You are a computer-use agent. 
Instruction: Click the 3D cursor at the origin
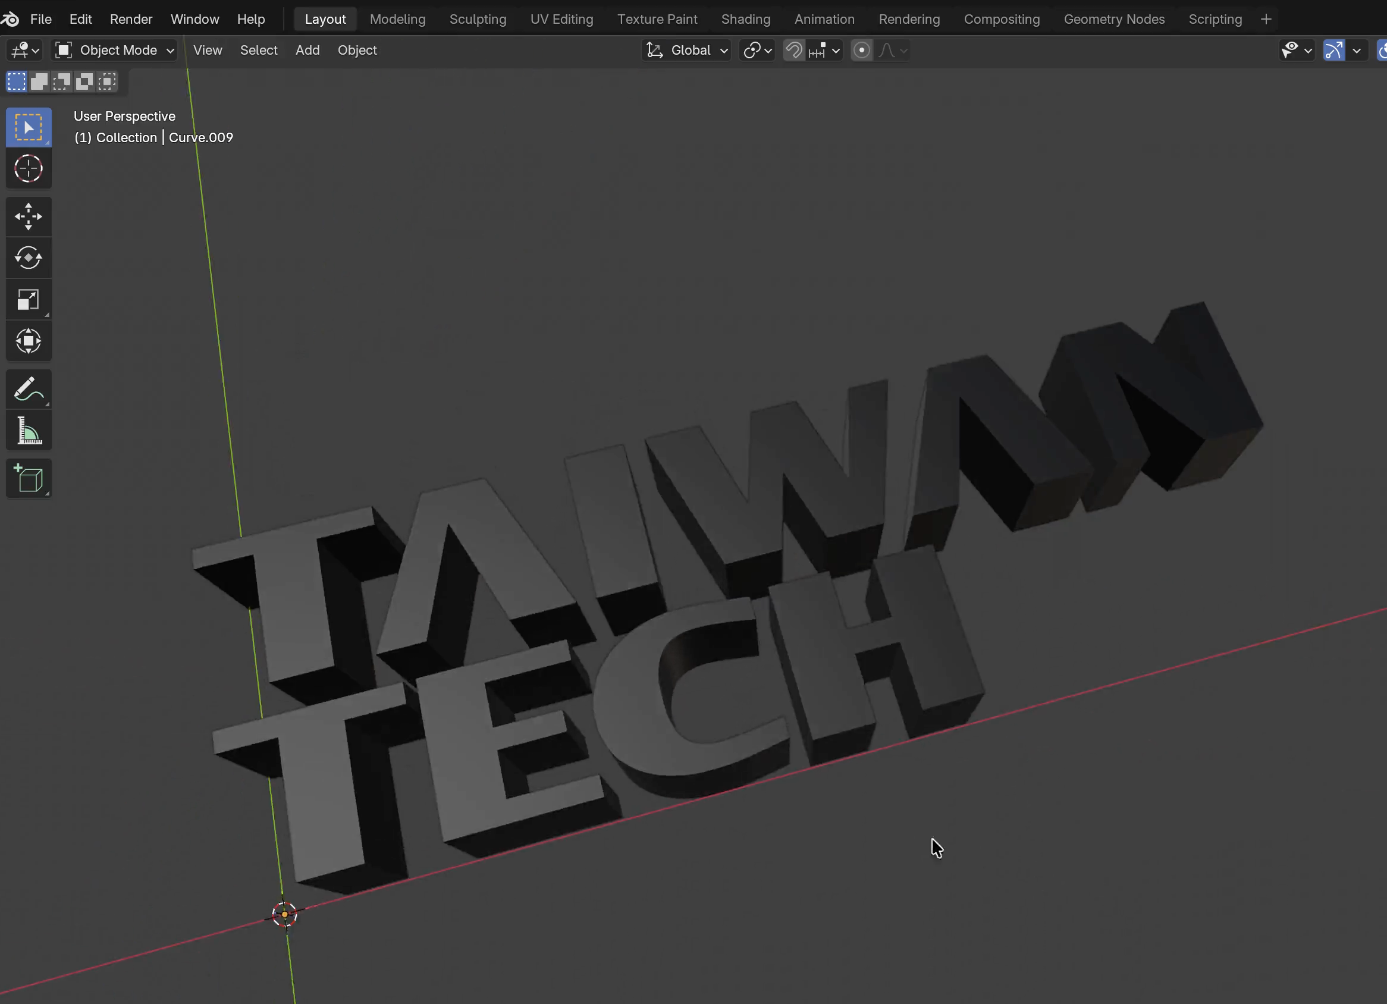(x=284, y=914)
